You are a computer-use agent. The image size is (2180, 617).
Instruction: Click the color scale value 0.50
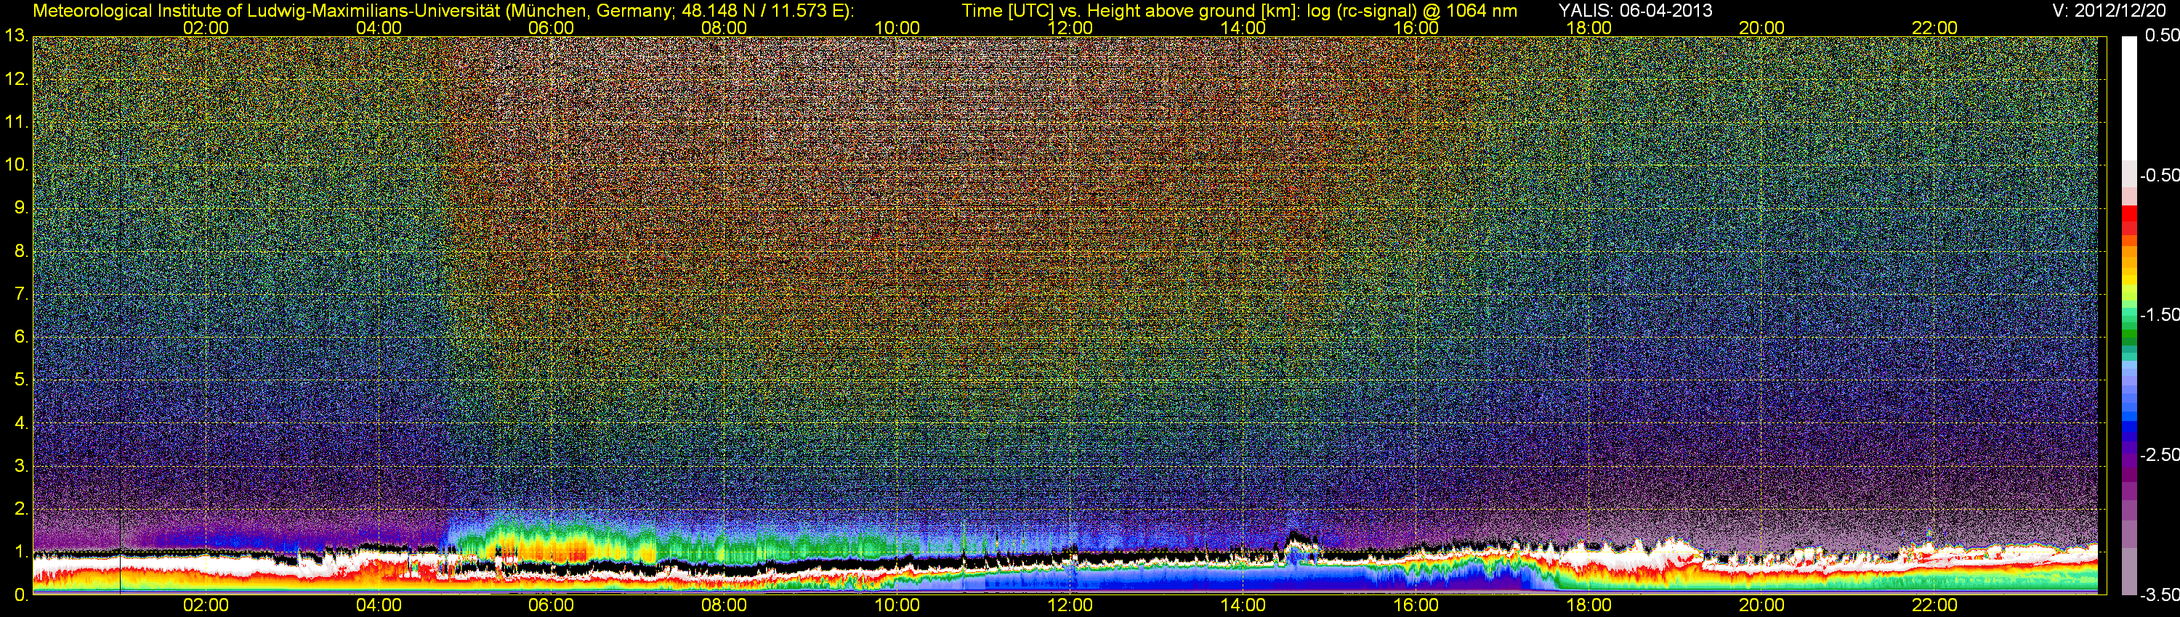point(2163,36)
